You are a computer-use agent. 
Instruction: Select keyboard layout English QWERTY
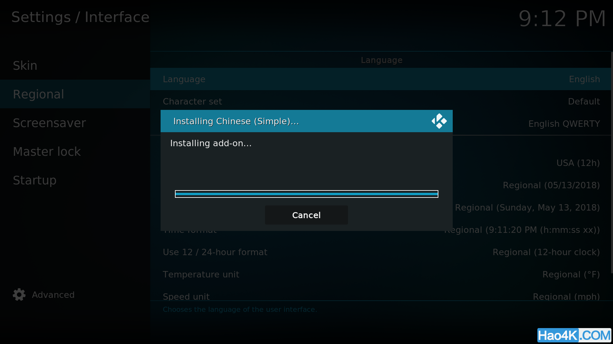tap(564, 124)
